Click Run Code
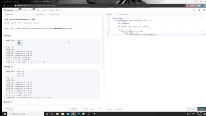Screen dimensions: 206x116 click(191, 109)
